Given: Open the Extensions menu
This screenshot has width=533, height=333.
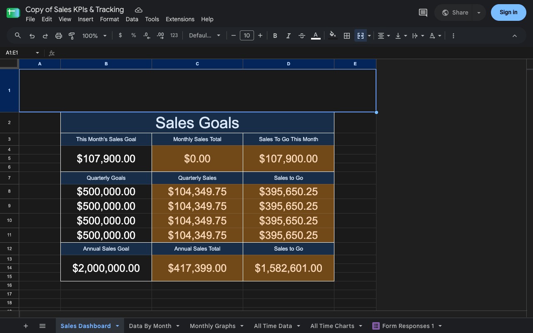Looking at the screenshot, I should (x=180, y=19).
